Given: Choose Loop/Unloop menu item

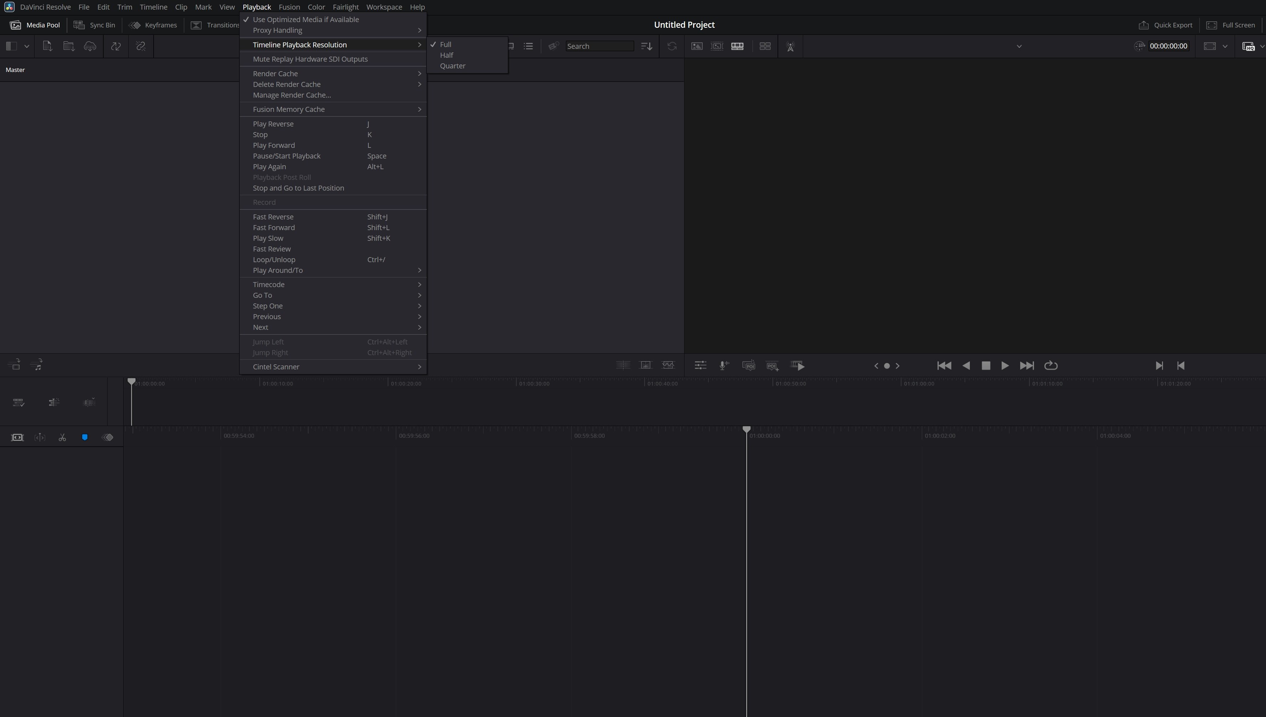Looking at the screenshot, I should pyautogui.click(x=333, y=260).
